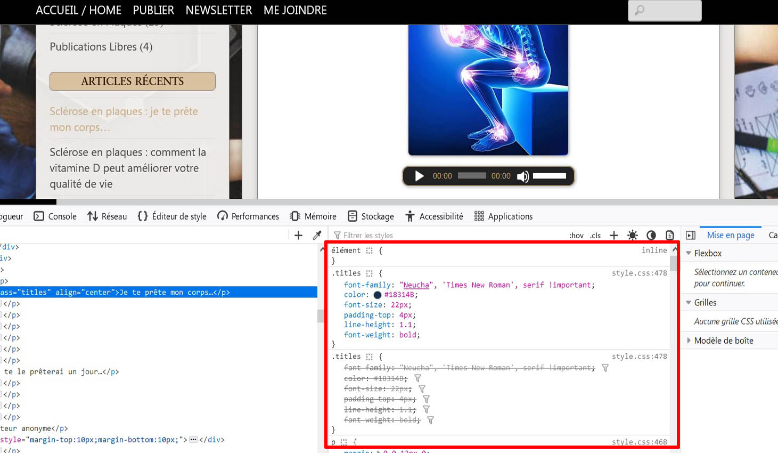Enable light color scheme simulation
Screen dimensions: 778x453
coord(632,235)
